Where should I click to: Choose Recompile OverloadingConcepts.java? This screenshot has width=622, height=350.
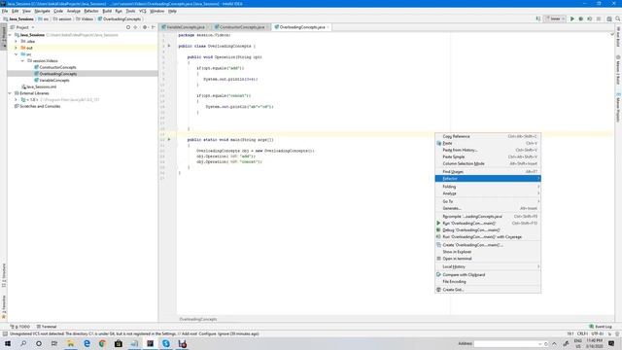(488, 217)
